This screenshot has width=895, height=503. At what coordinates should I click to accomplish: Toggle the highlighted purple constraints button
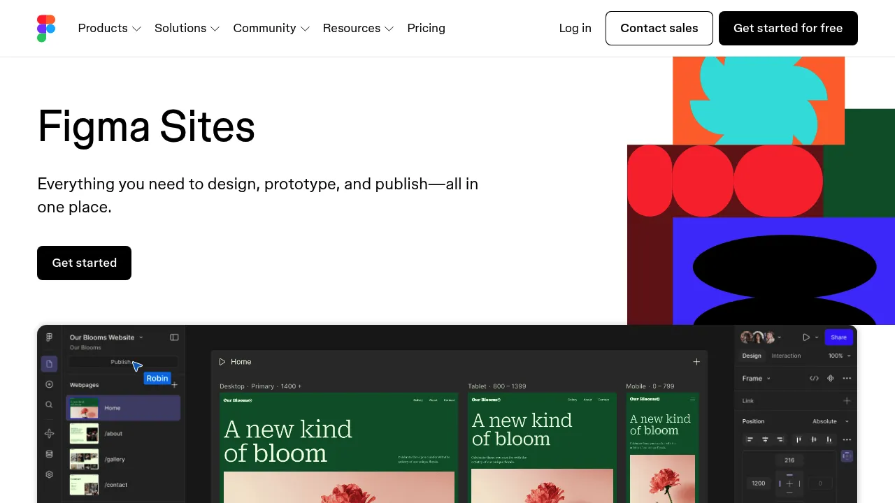[847, 456]
